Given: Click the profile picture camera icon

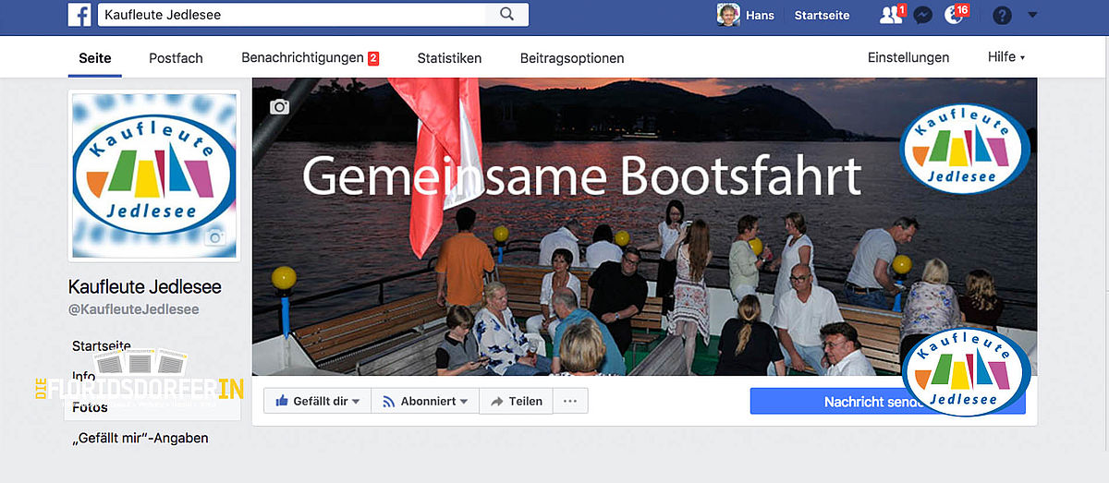Looking at the screenshot, I should (215, 236).
